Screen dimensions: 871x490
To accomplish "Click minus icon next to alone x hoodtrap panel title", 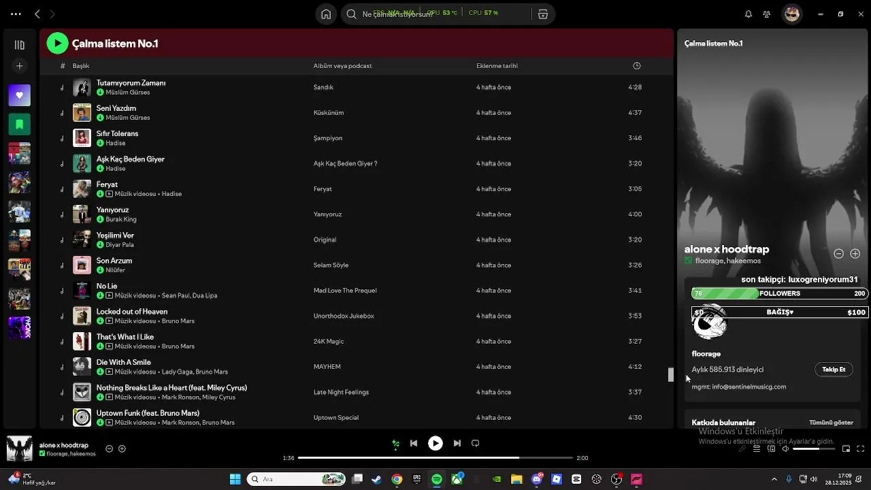I will click(839, 254).
